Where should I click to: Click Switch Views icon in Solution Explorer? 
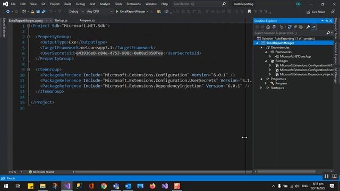tap(274, 27)
